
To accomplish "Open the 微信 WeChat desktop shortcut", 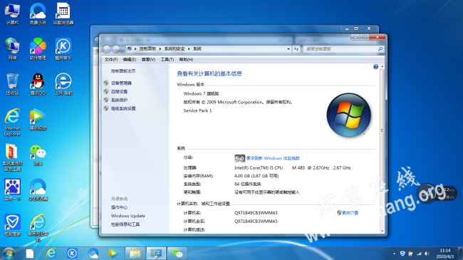I will pos(38,155).
